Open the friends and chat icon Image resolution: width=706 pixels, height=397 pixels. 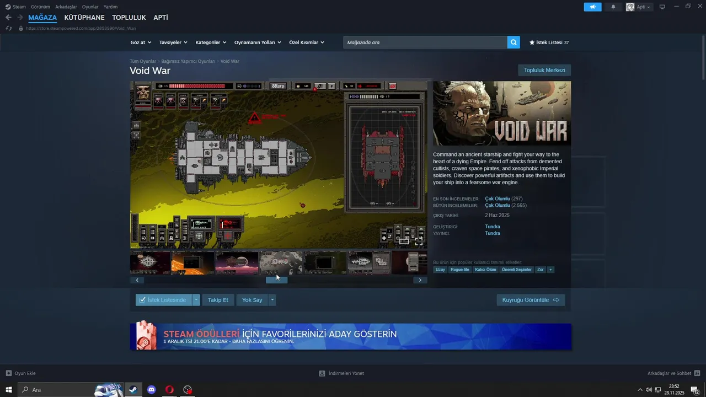[697, 373]
